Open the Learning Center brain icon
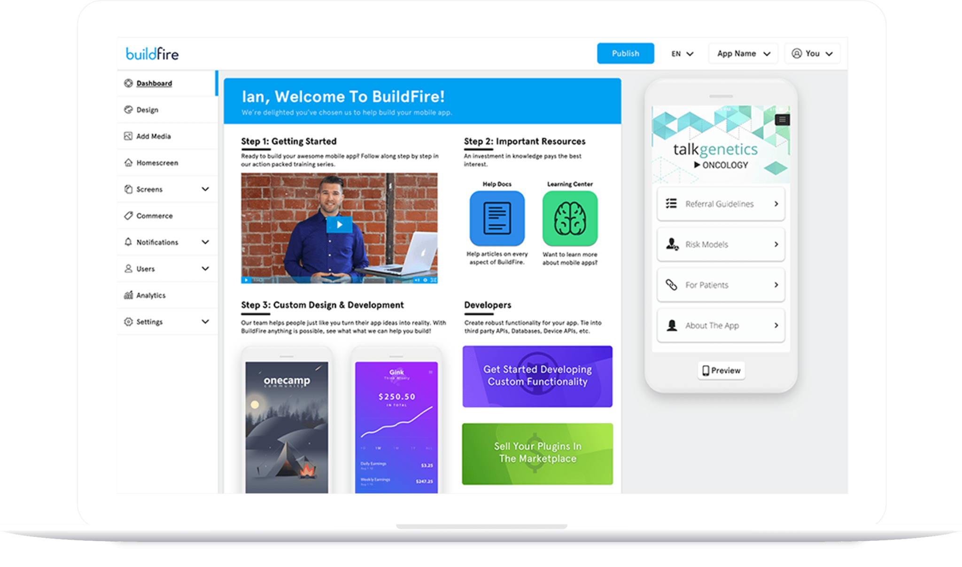 pyautogui.click(x=569, y=217)
